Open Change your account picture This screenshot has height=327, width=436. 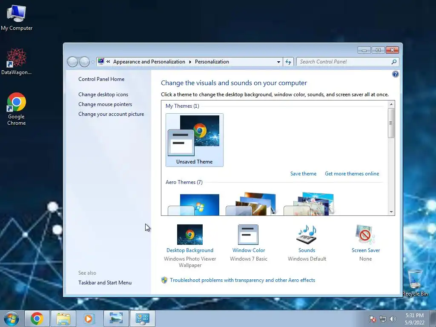(111, 114)
